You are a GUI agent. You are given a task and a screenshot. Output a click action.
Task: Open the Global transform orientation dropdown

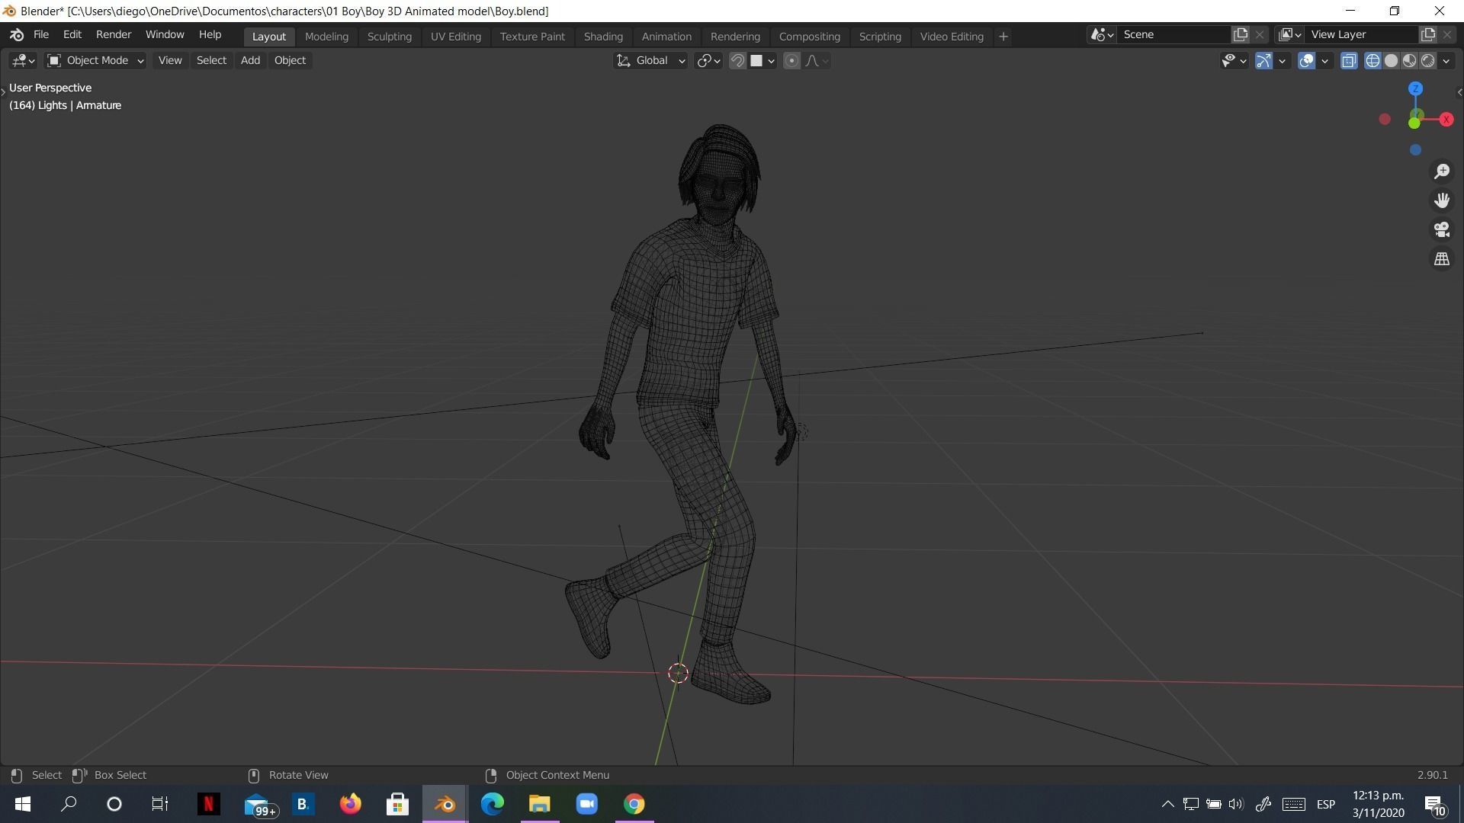coord(651,60)
